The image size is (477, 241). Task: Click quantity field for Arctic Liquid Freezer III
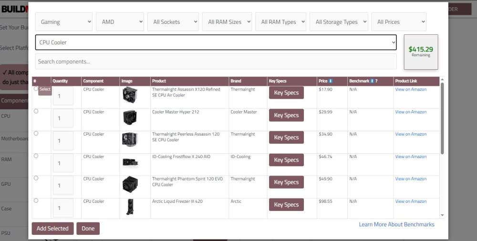point(63,208)
